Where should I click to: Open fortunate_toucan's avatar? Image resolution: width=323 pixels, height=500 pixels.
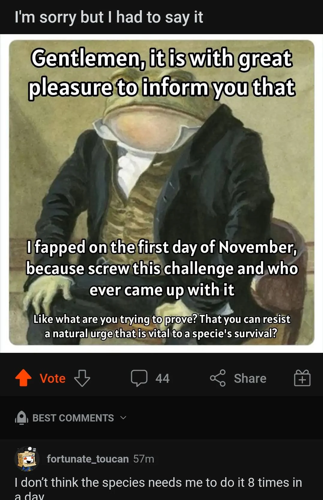(27, 459)
